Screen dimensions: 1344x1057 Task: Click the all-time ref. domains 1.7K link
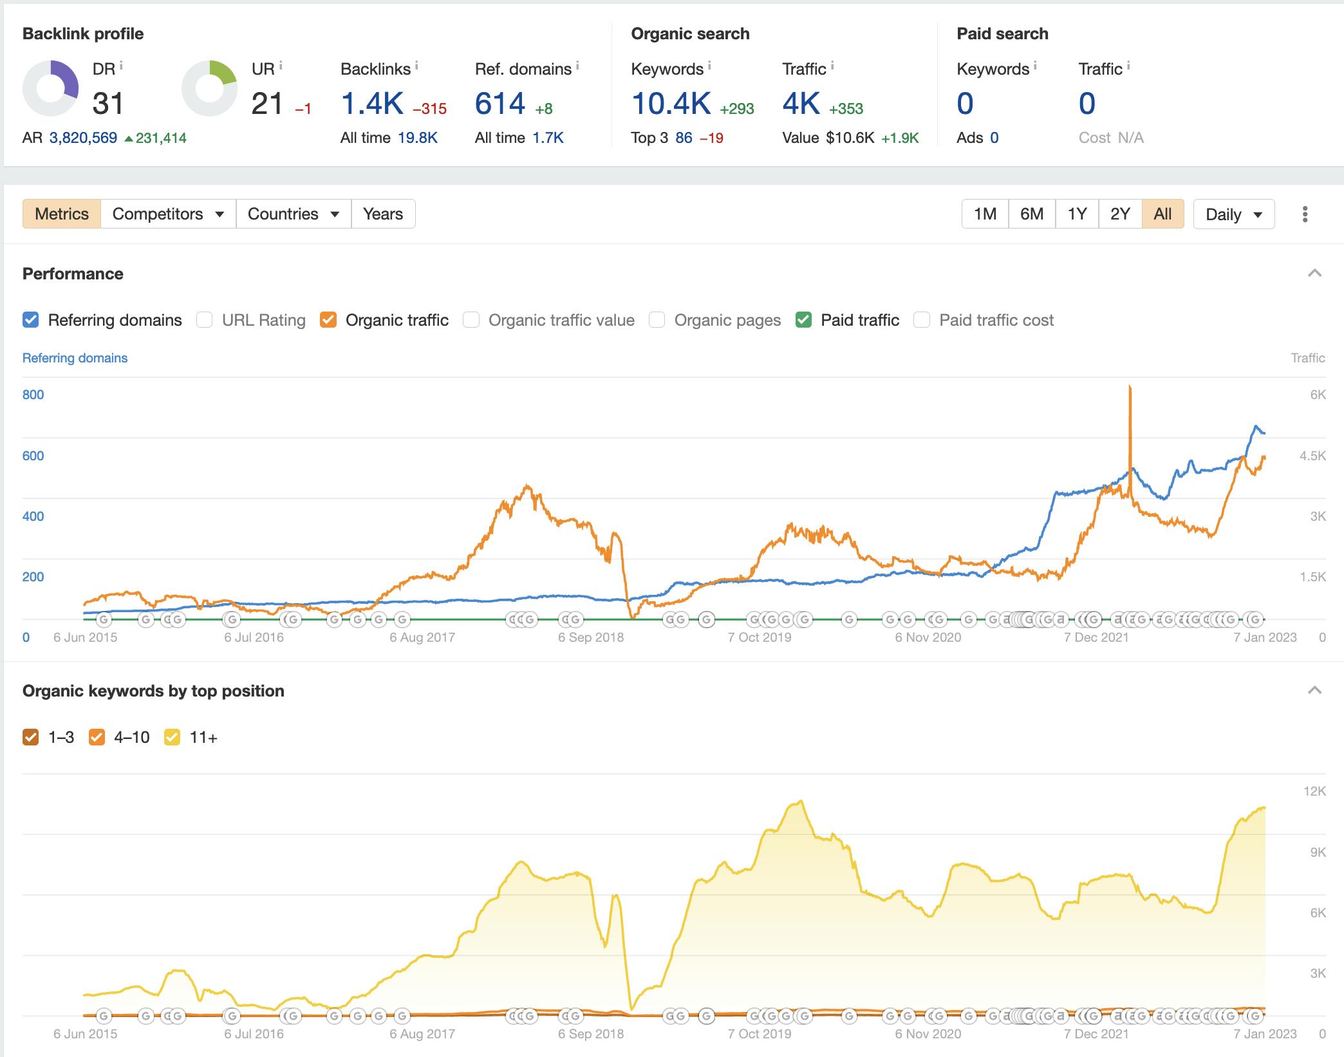click(548, 138)
